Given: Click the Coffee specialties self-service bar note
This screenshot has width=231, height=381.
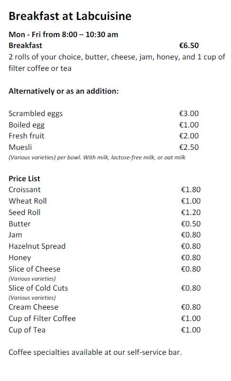Looking at the screenshot, I should (x=95, y=352).
